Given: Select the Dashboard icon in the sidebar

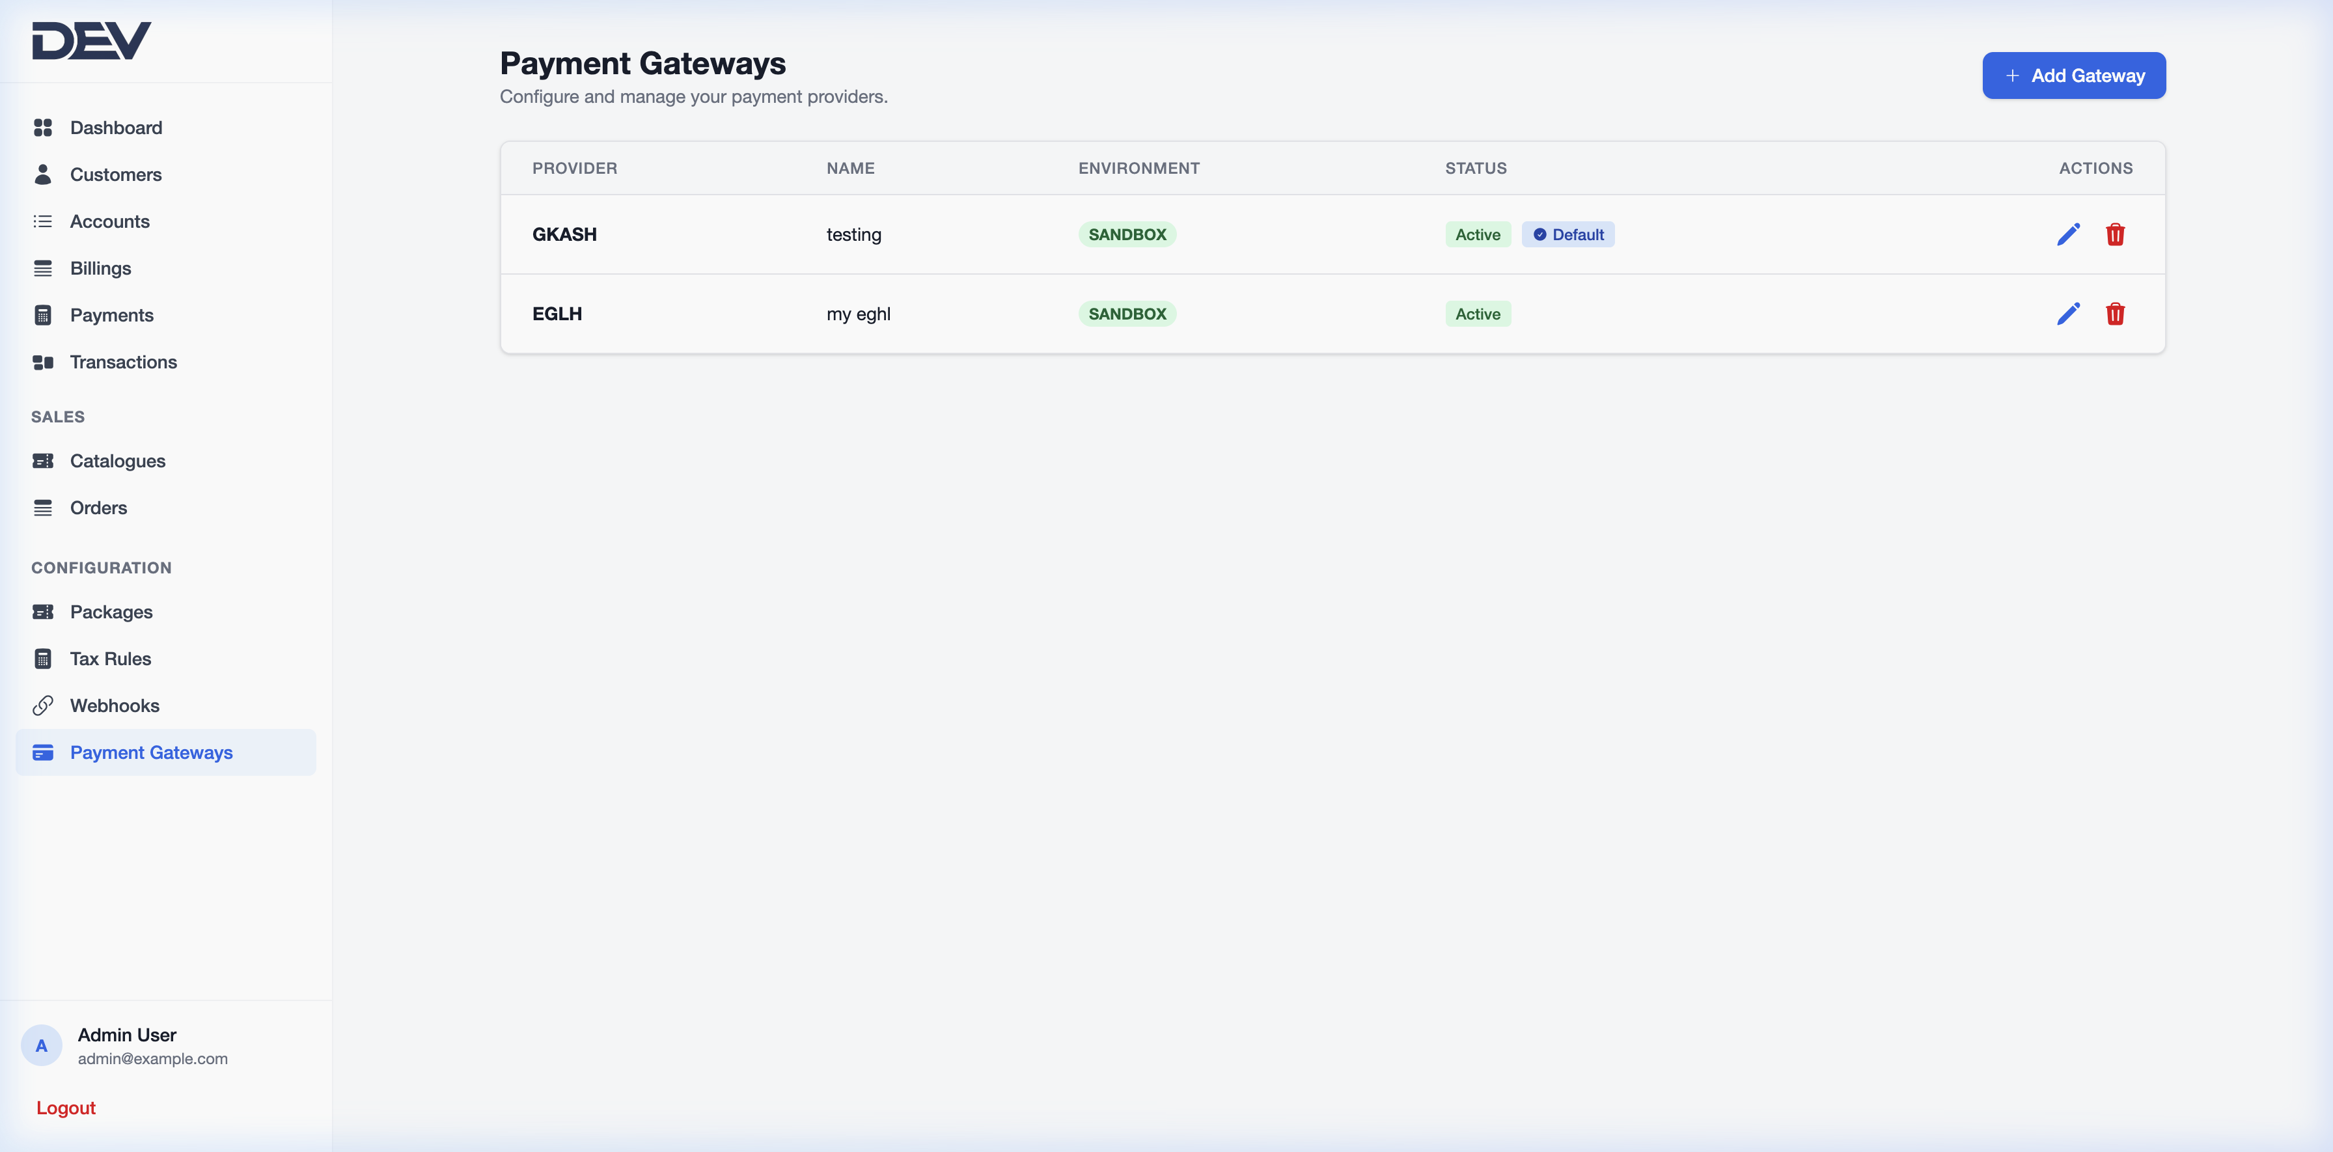Looking at the screenshot, I should coord(44,128).
